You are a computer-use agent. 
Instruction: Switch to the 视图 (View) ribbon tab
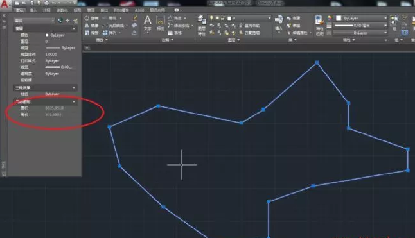pyautogui.click(x=77, y=10)
